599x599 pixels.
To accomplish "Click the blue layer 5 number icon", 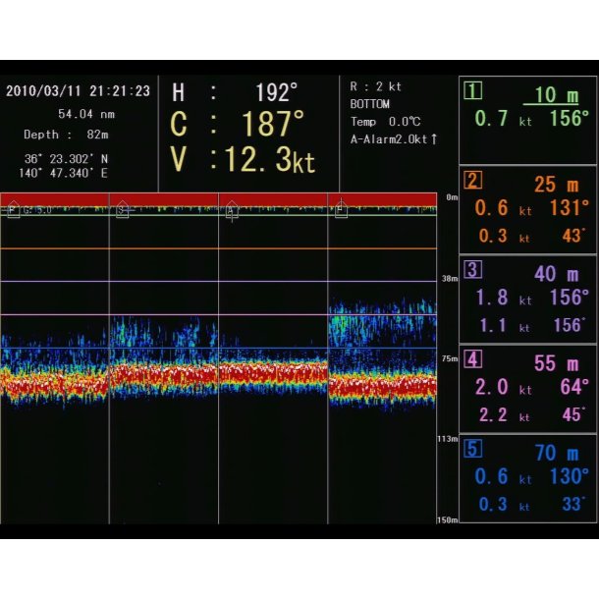I will click(x=473, y=449).
